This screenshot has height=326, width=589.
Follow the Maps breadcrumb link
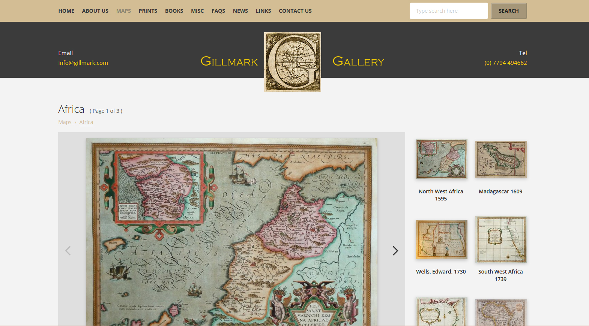click(x=65, y=122)
